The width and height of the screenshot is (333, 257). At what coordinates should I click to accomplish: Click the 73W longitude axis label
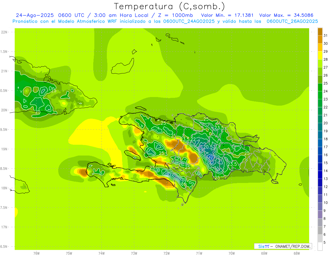[x=134, y=253]
